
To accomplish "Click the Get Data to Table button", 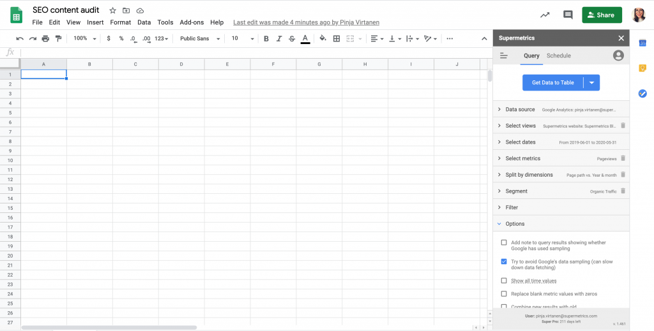I will 552,83.
